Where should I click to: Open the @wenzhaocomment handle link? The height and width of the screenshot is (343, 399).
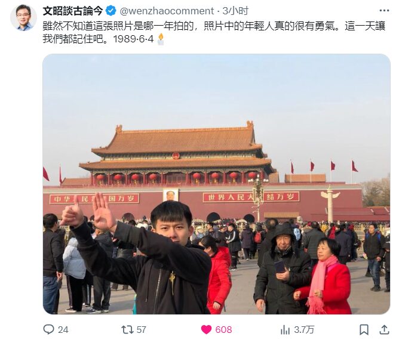[167, 11]
